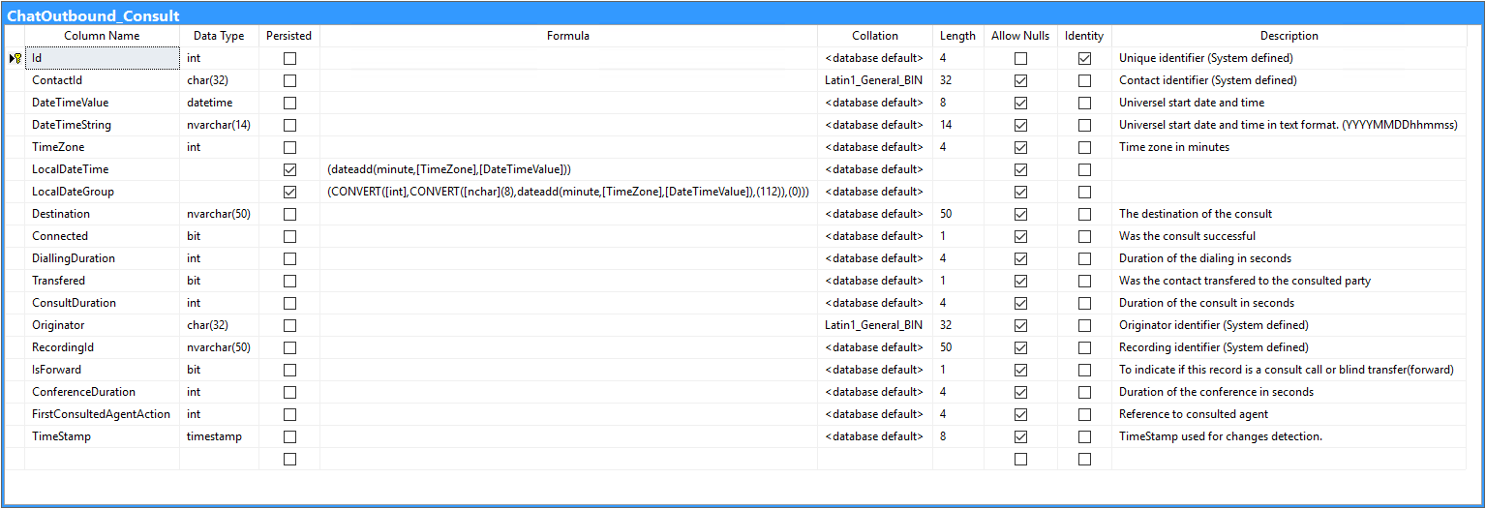The image size is (1486, 509).
Task: Click description 'Time zone in minutes'
Action: click(1174, 147)
